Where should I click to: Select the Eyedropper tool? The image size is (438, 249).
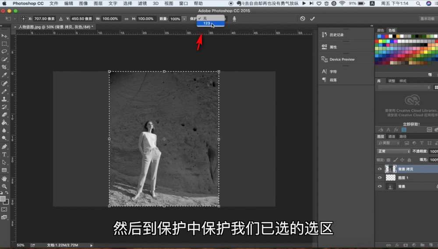4,75
